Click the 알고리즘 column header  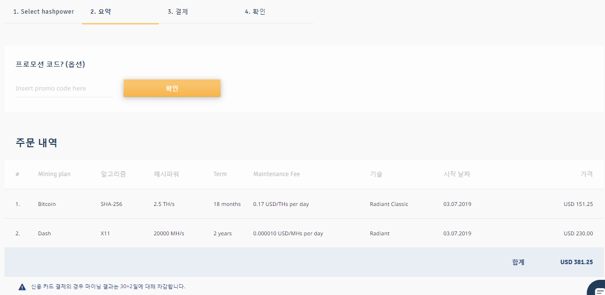[x=113, y=174]
